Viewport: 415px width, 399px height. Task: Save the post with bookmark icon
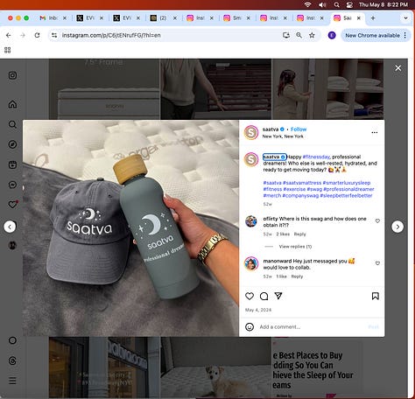pyautogui.click(x=376, y=296)
